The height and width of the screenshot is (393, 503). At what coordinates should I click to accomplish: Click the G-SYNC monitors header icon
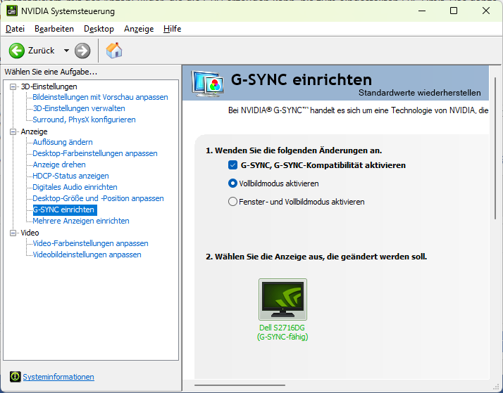pos(207,84)
